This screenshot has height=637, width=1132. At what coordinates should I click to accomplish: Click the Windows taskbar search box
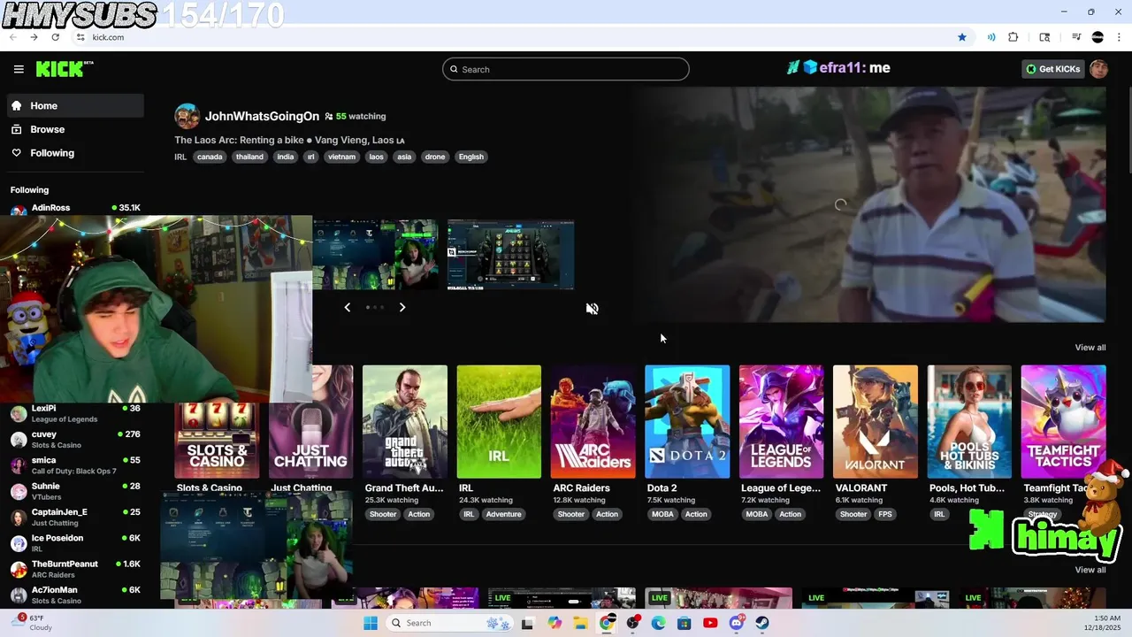coord(451,623)
